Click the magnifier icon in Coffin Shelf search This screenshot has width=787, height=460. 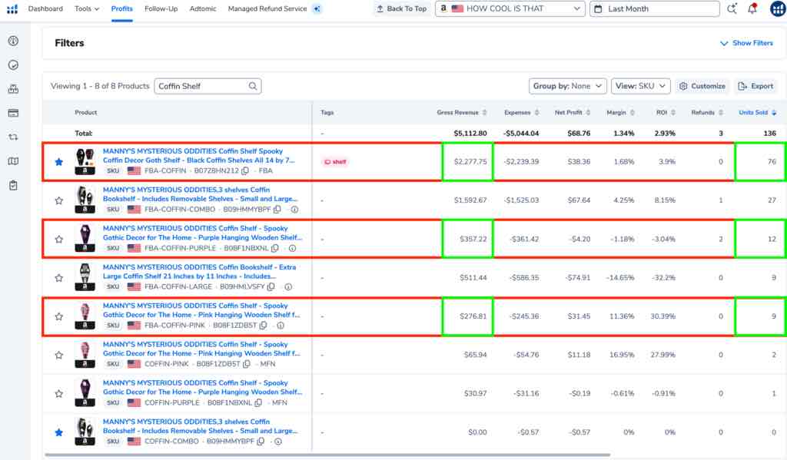[253, 86]
